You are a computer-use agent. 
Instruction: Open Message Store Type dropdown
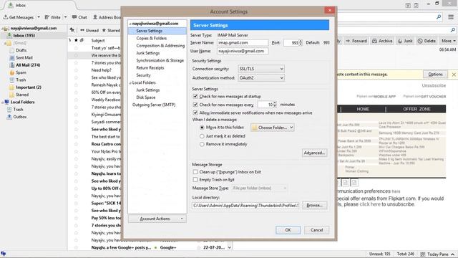(260, 188)
